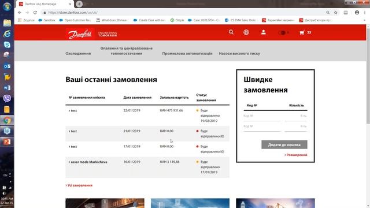The width and height of the screenshot is (370, 208).
Task: Open the Розширений advanced link
Action: pos(296,155)
